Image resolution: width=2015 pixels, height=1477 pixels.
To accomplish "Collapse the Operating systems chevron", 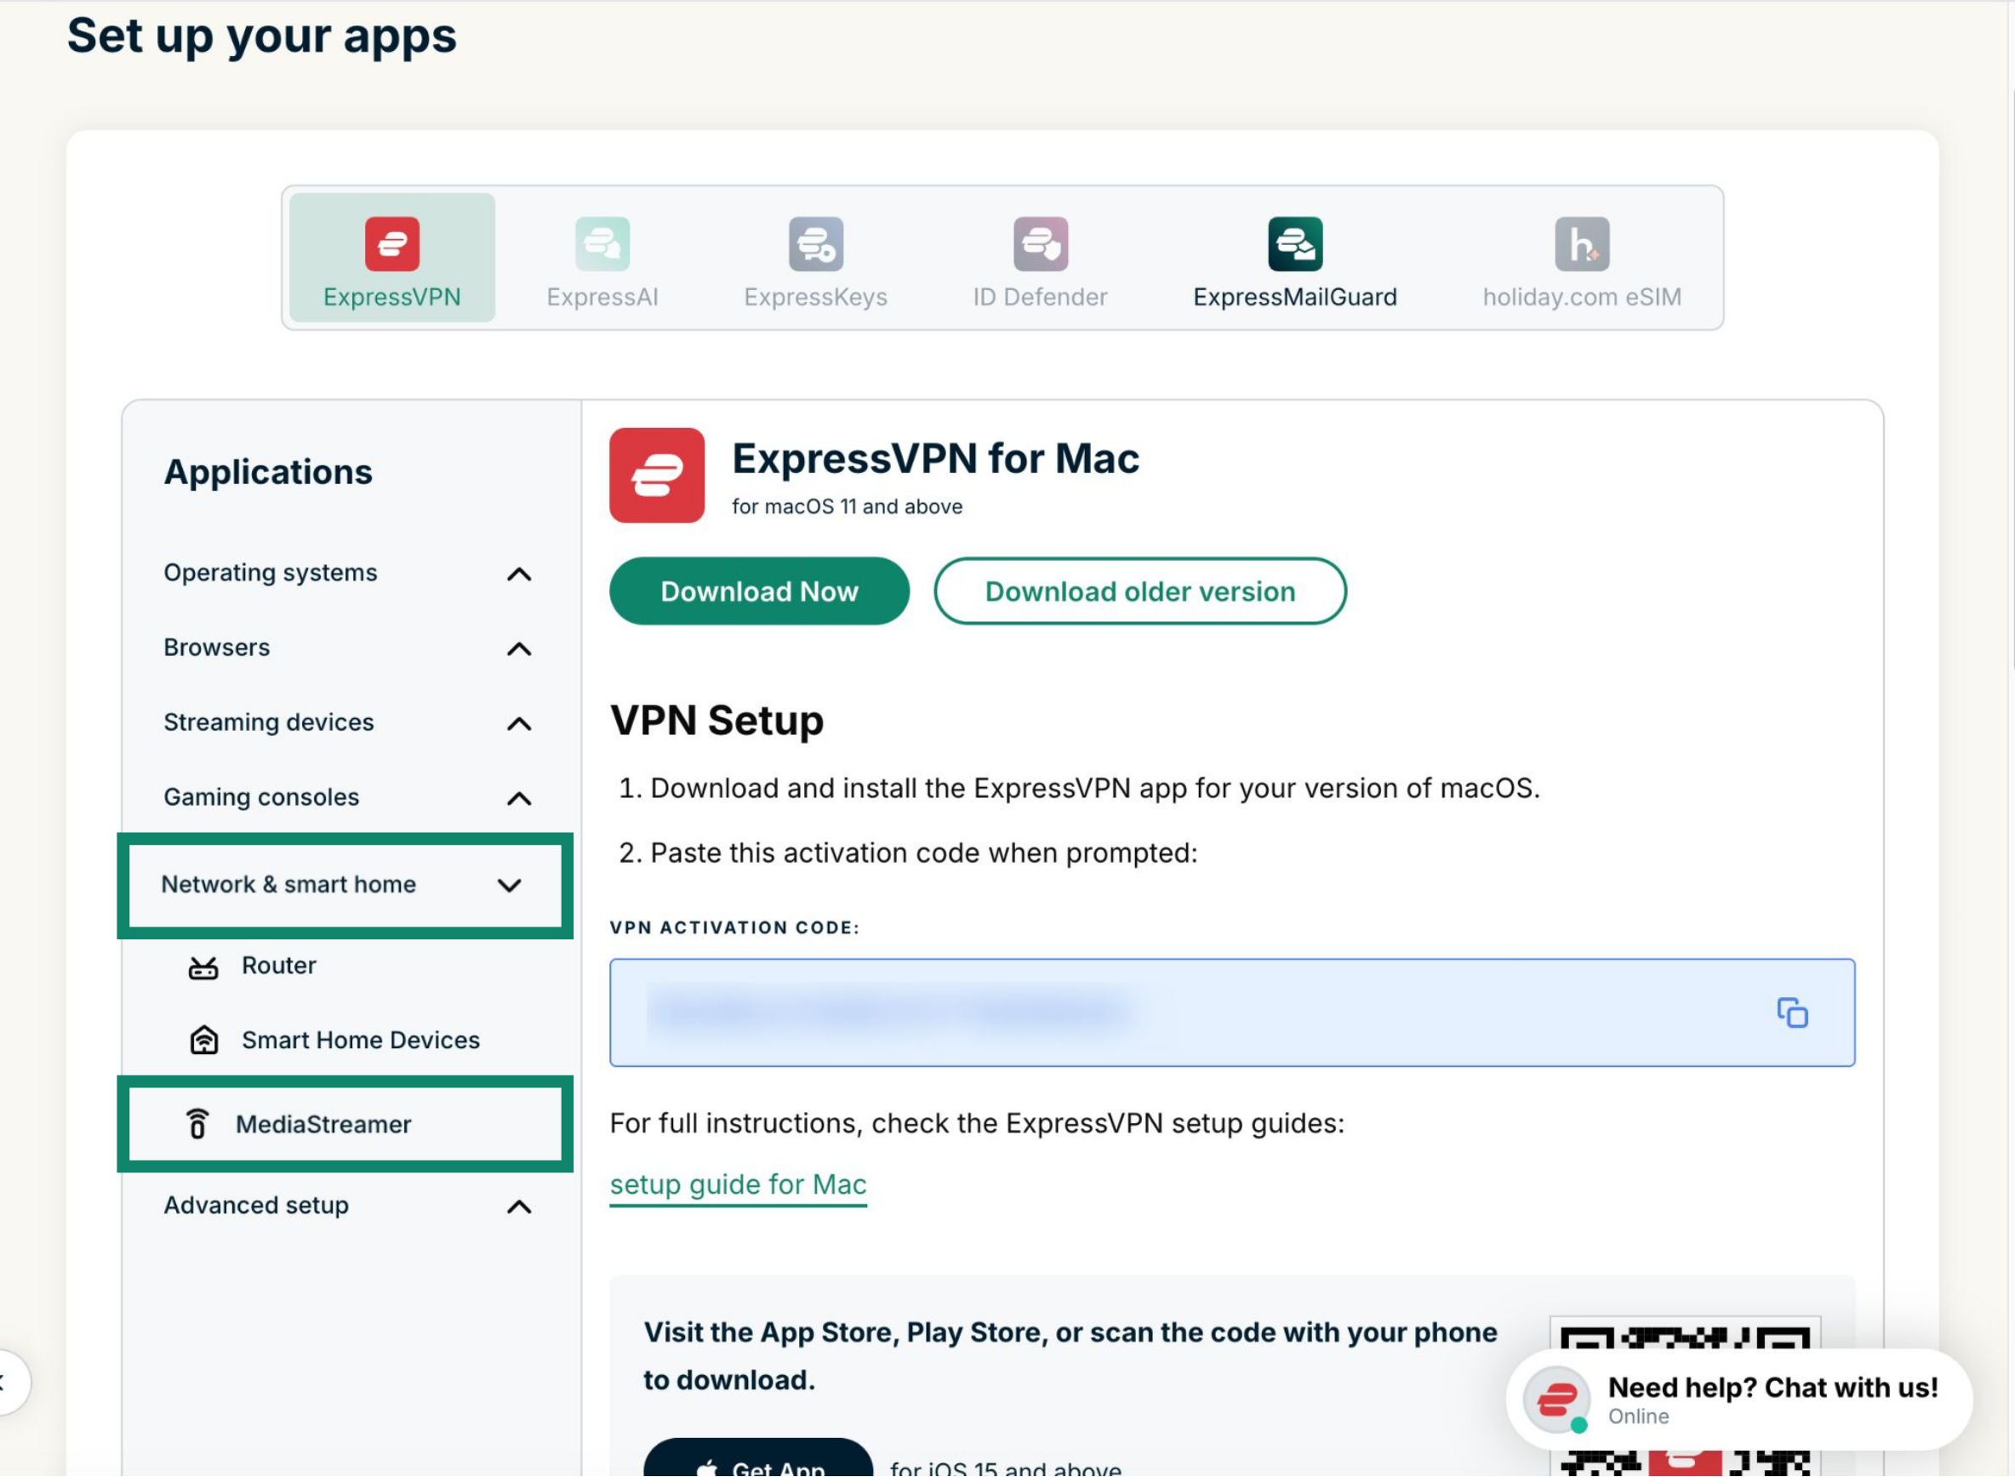I will (519, 574).
